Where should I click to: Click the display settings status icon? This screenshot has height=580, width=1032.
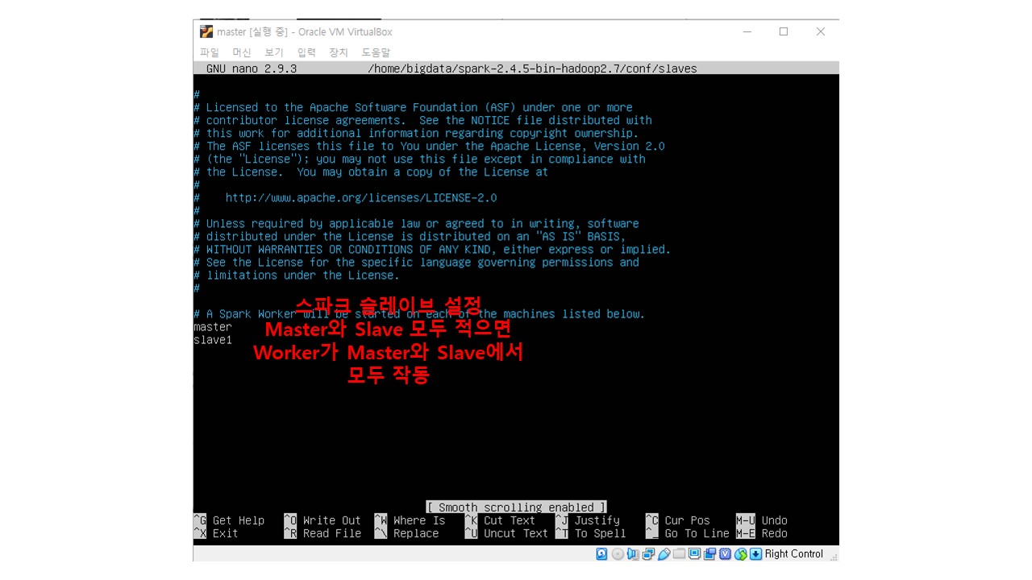tap(694, 554)
